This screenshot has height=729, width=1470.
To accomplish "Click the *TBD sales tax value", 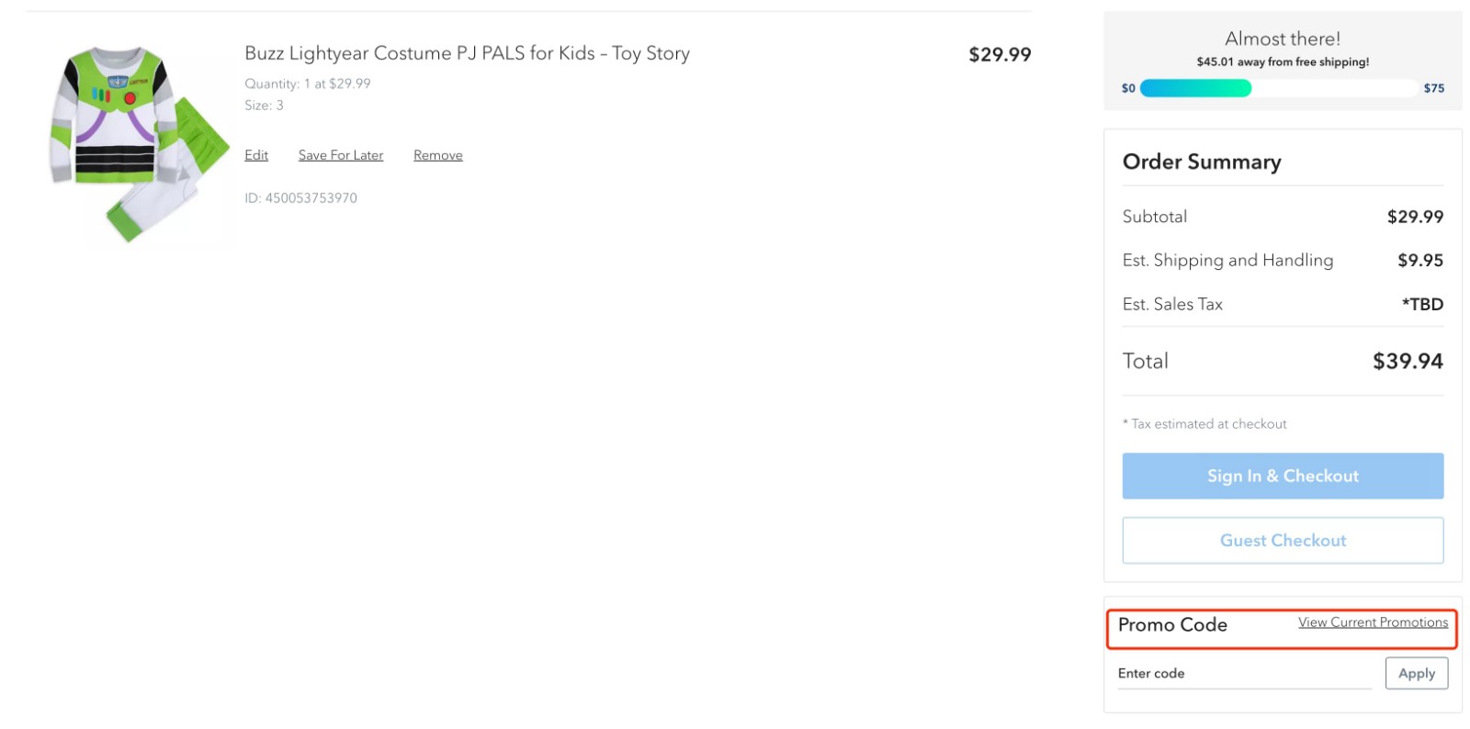I will 1423,304.
